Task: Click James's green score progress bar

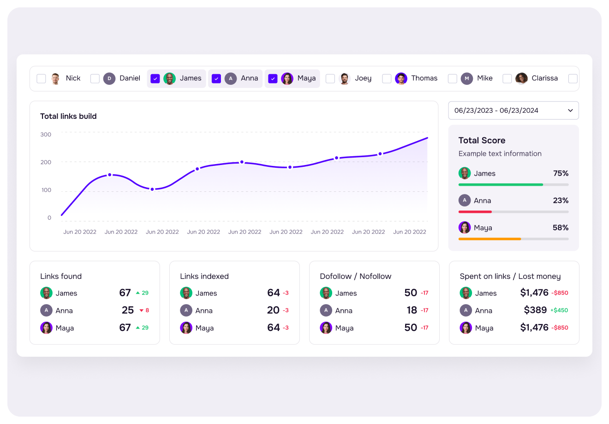Action: pos(501,185)
